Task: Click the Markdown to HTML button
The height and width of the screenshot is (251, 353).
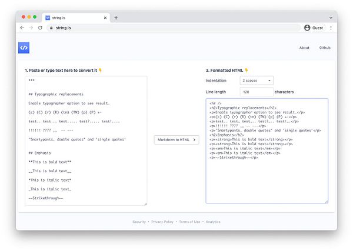Action: tap(176, 140)
